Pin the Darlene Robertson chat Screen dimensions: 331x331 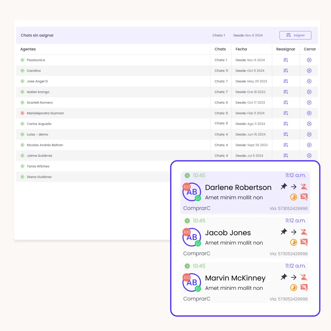point(284,187)
